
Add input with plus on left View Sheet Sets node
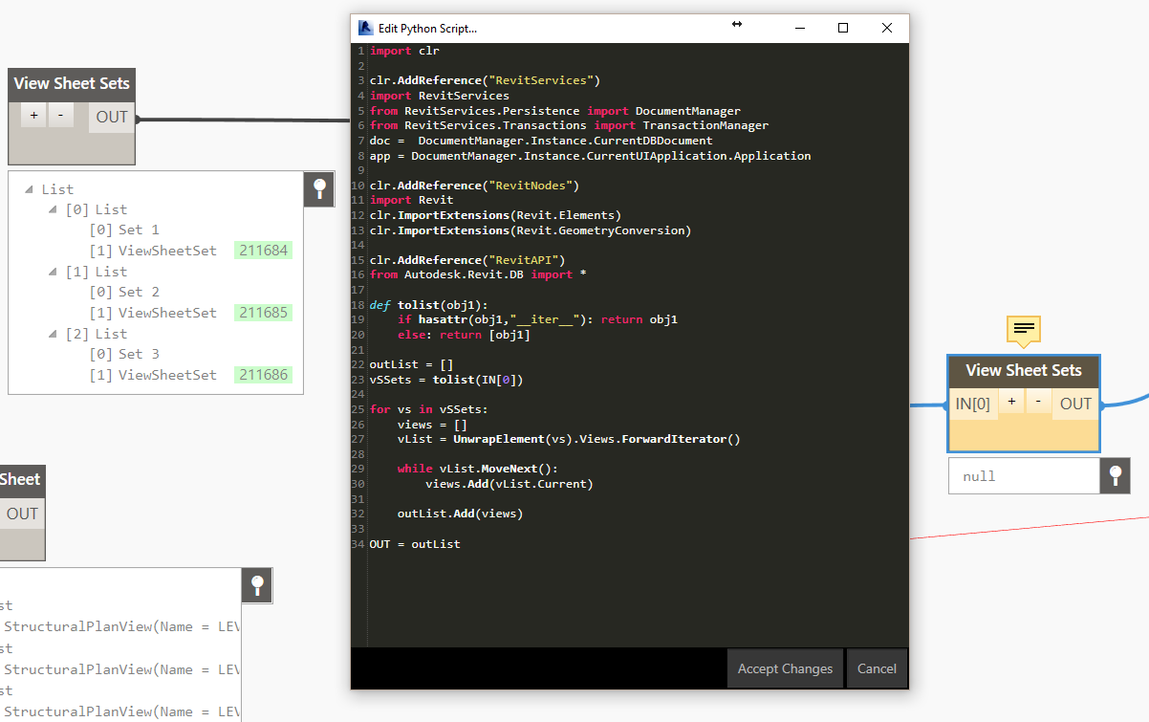34,116
